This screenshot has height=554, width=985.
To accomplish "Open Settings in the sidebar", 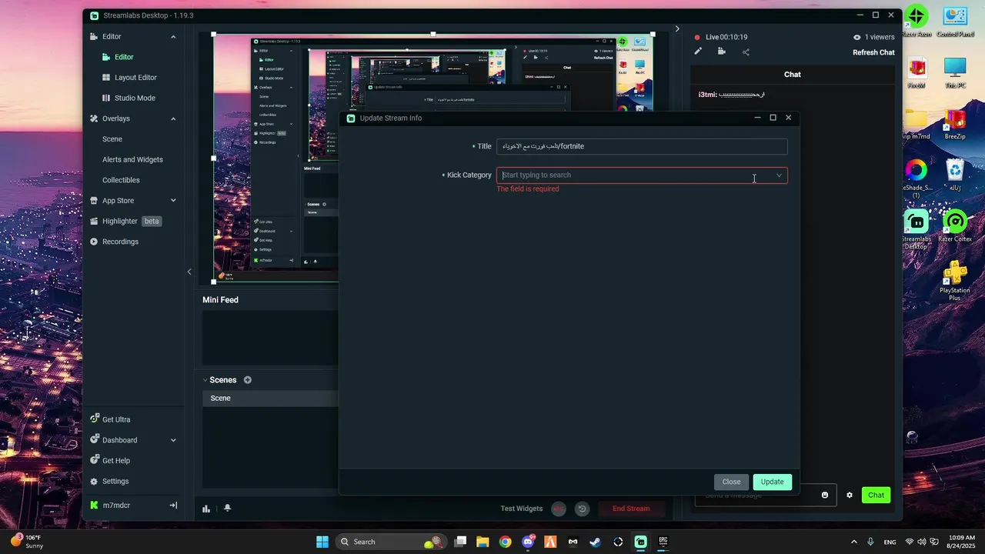I will pos(115,481).
